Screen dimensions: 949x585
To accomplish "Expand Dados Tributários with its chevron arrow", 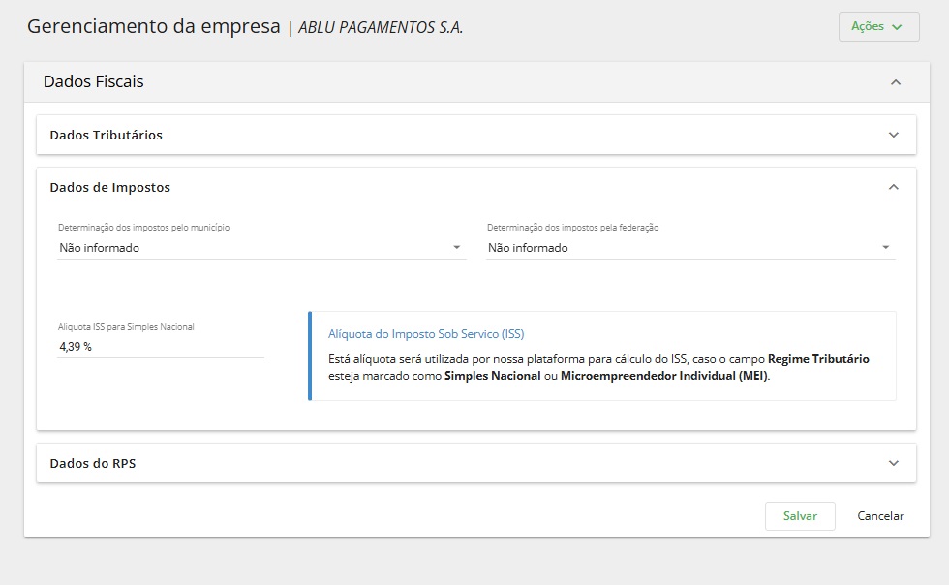I will coord(894,136).
